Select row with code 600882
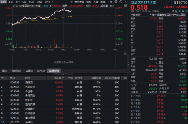The height and width of the screenshot is (124, 188). coord(64,113)
